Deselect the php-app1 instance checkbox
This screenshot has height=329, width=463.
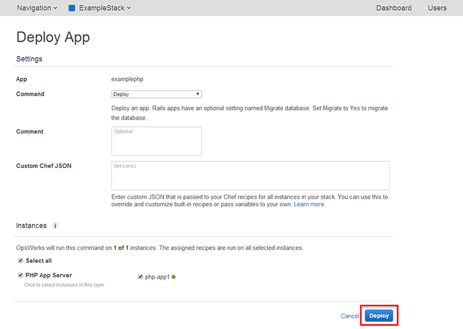[x=140, y=277]
